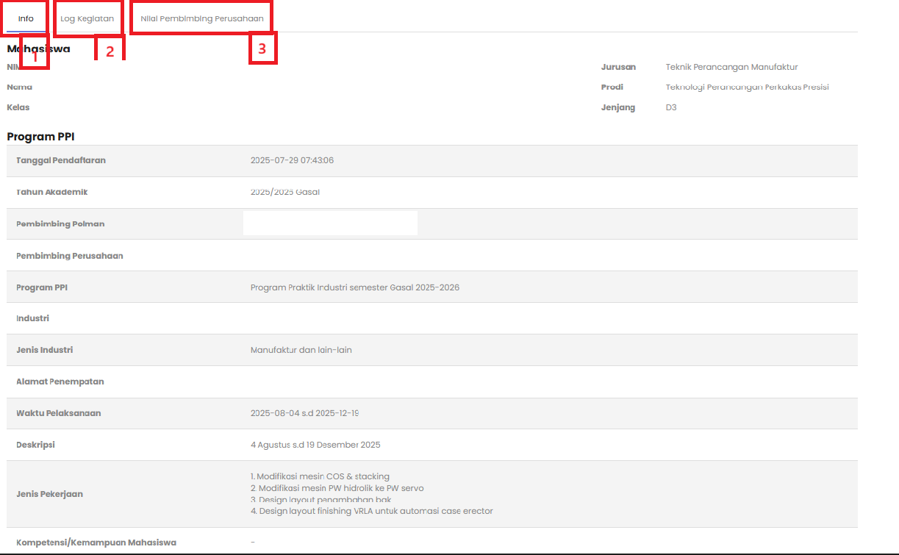
Task: Click the Teknologi Perancangan Perkakas Presisi value
Action: click(747, 87)
